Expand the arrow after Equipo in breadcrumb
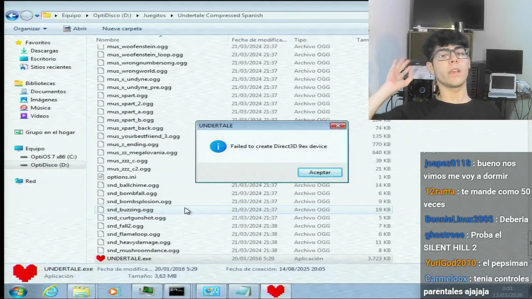Image resolution: width=532 pixels, height=299 pixels. pos(88,15)
